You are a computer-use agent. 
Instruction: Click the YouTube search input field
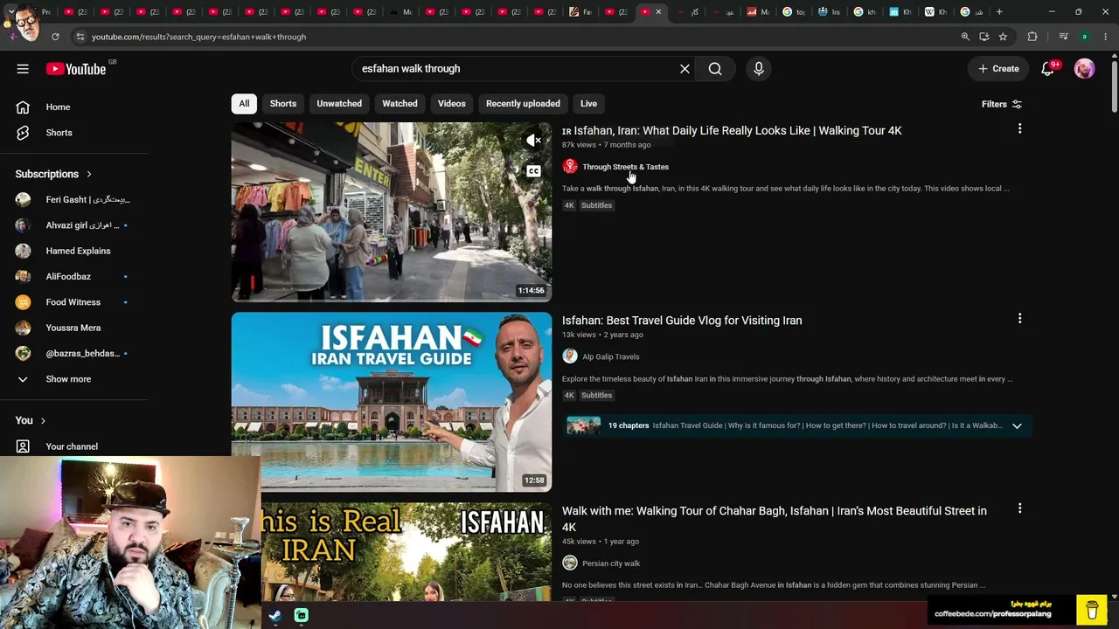516,69
